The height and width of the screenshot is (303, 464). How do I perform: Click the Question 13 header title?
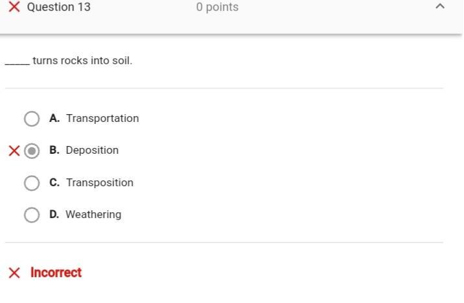[59, 7]
